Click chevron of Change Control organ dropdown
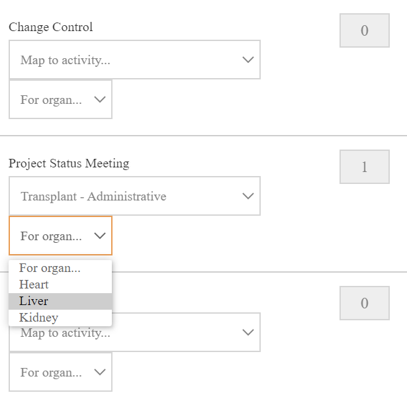407x405 pixels. [100, 99]
